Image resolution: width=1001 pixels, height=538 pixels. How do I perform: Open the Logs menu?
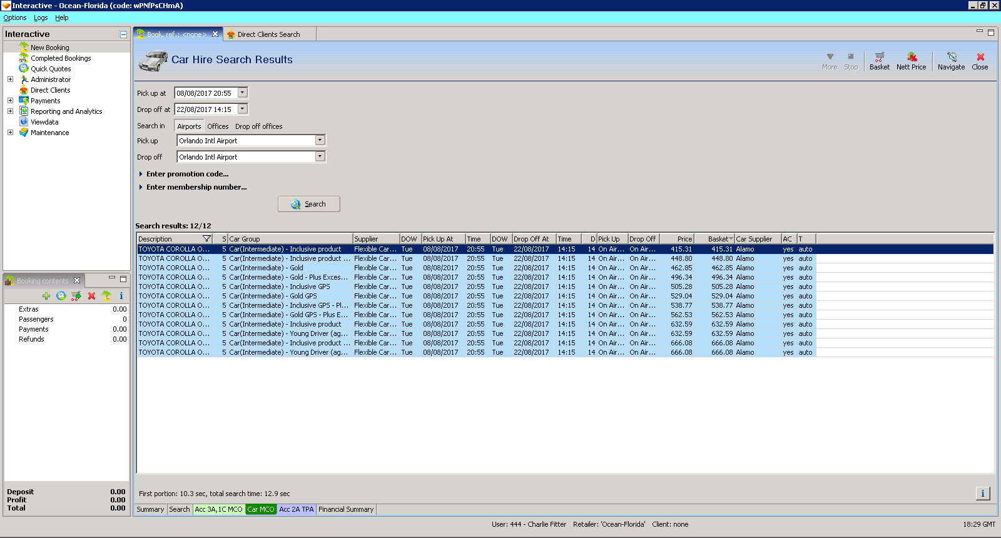[41, 18]
